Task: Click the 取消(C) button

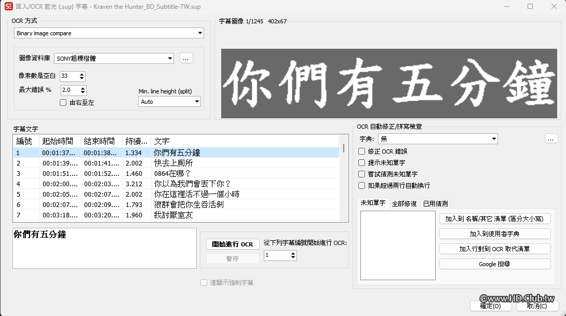Action: coord(537,306)
